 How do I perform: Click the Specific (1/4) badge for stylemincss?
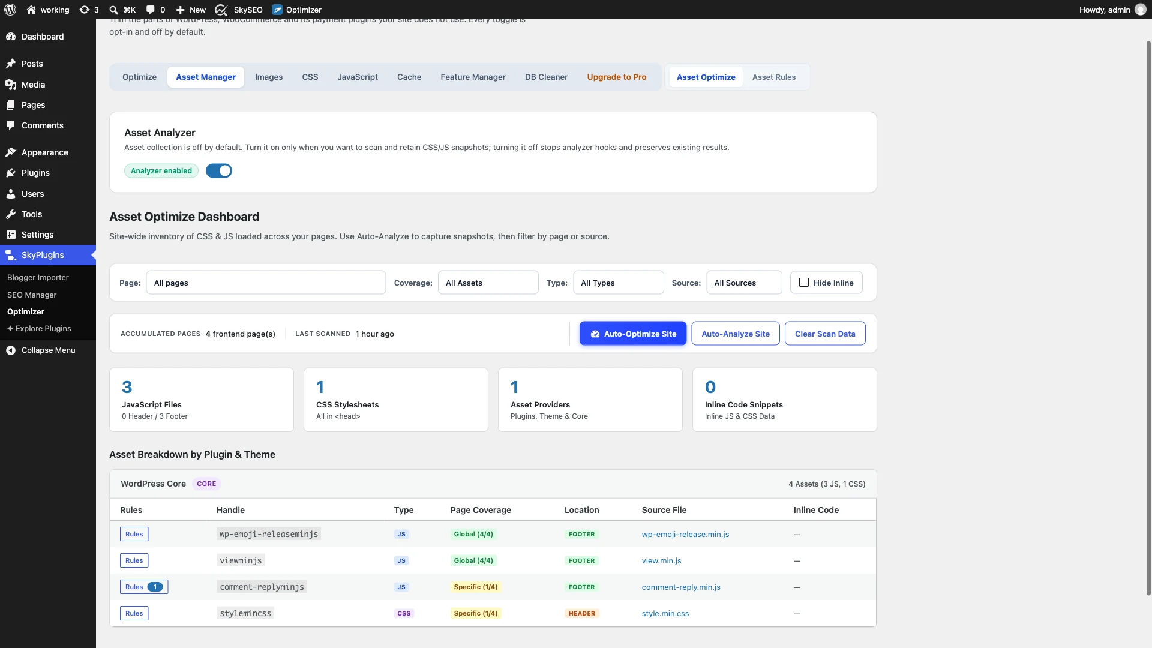click(x=476, y=613)
